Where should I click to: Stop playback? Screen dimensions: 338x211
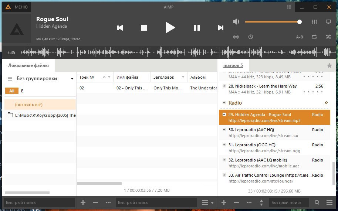click(144, 28)
